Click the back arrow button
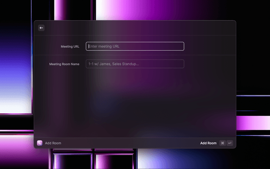 (41, 28)
